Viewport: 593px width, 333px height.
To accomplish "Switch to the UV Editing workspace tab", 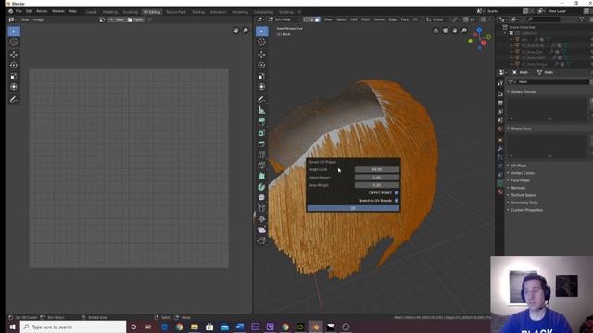I will [x=152, y=12].
